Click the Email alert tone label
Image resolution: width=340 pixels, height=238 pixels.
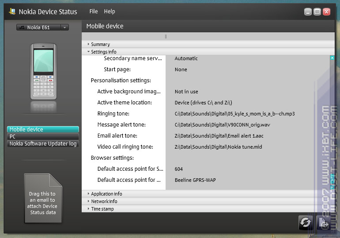[x=117, y=136]
